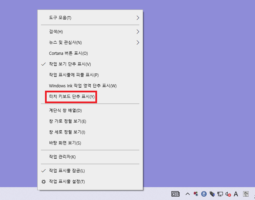Click the 한 Korean language indicator

pos(246,194)
